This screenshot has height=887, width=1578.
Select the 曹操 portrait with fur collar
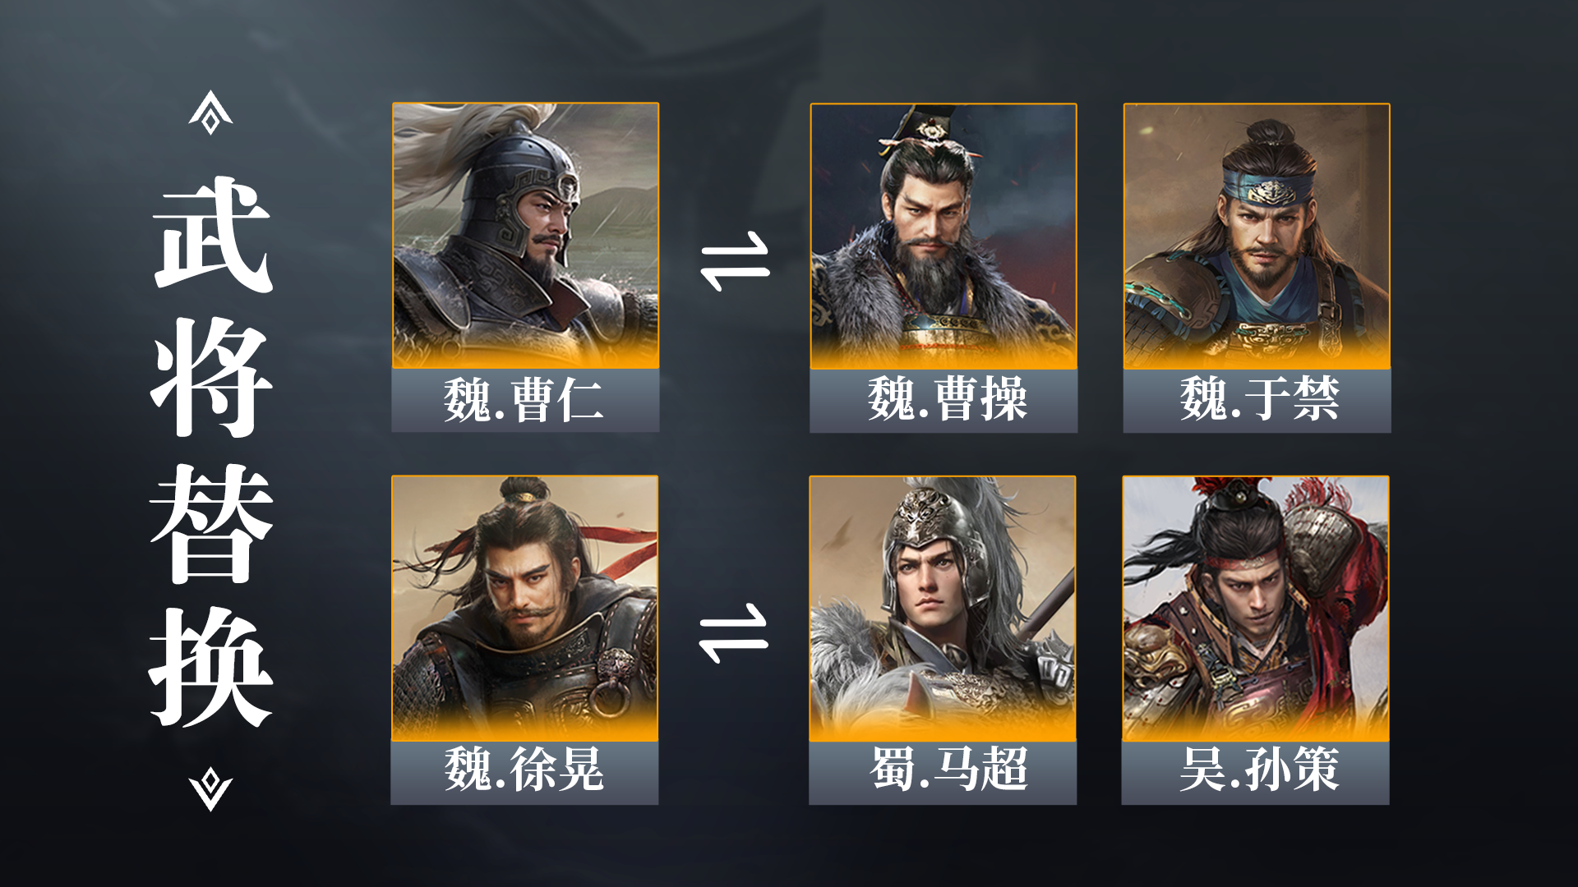(944, 237)
